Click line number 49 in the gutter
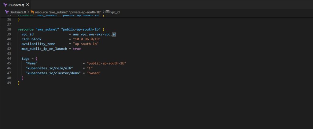Screen dimensions: 313x129 [9, 83]
